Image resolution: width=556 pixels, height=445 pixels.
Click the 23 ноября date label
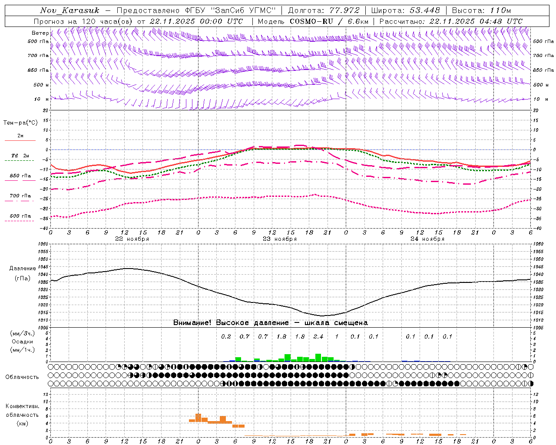(280, 239)
